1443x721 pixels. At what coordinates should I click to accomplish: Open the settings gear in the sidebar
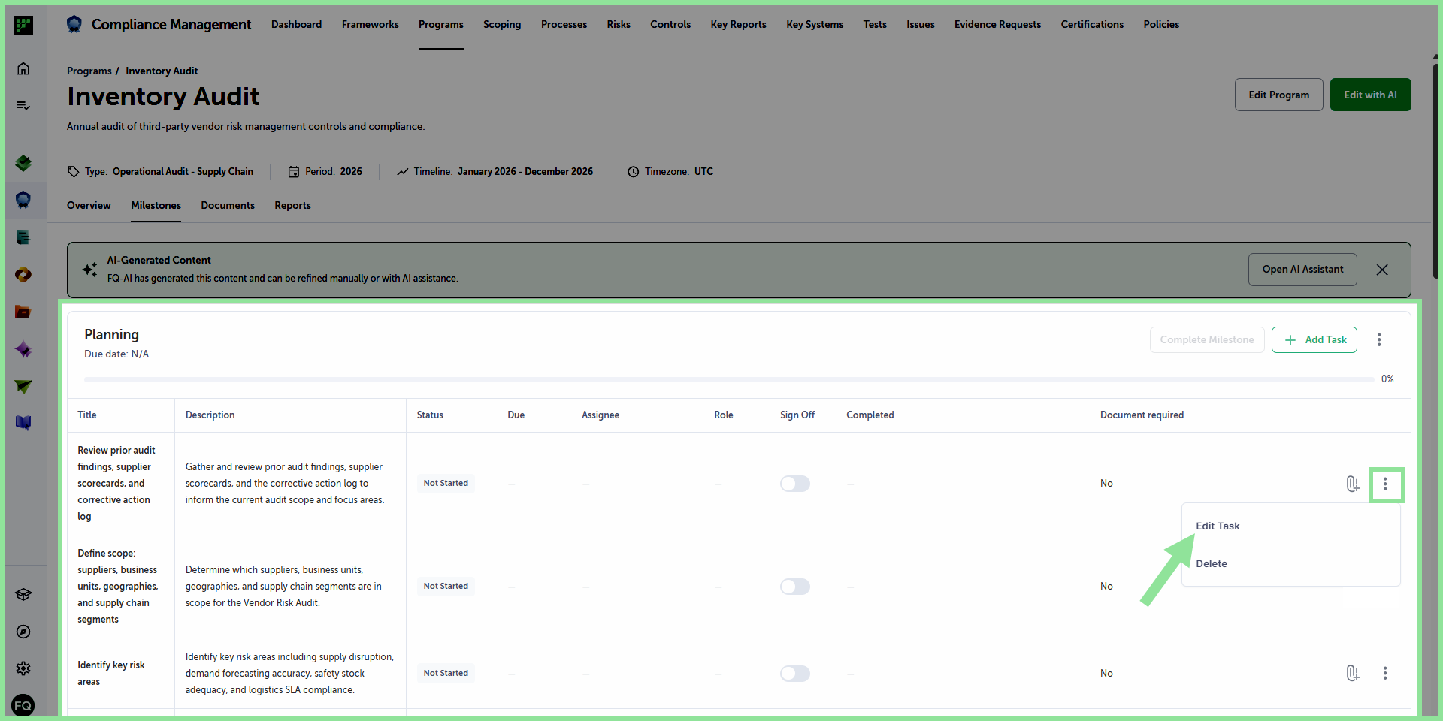(23, 668)
